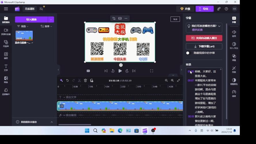Select the crop tool above preview
Image resolution: width=256 pixels, height=144 pixels.
coord(114,18)
